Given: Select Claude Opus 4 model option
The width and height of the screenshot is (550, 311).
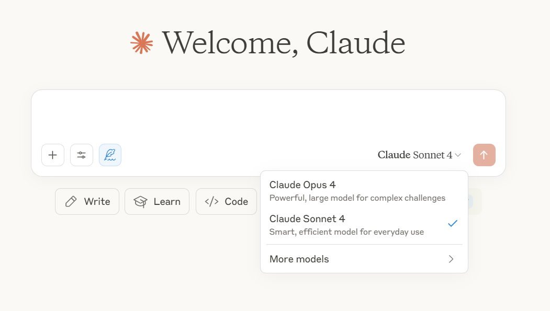Looking at the screenshot, I should click(364, 191).
